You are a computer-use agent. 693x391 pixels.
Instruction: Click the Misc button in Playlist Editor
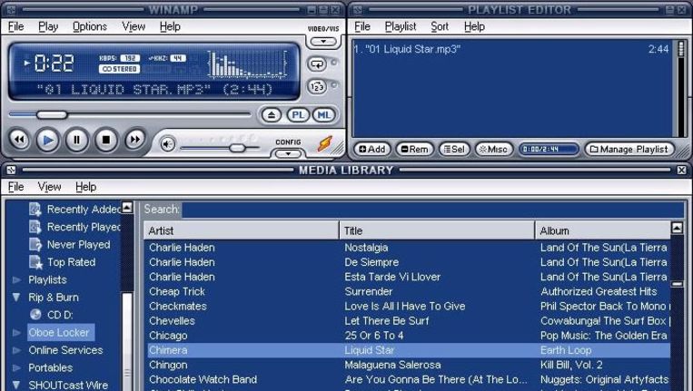[x=494, y=149]
